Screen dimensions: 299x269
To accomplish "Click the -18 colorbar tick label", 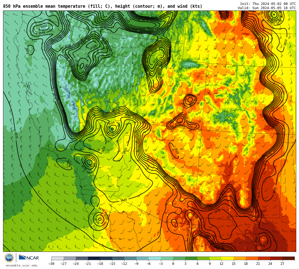I will click(x=100, y=264).
